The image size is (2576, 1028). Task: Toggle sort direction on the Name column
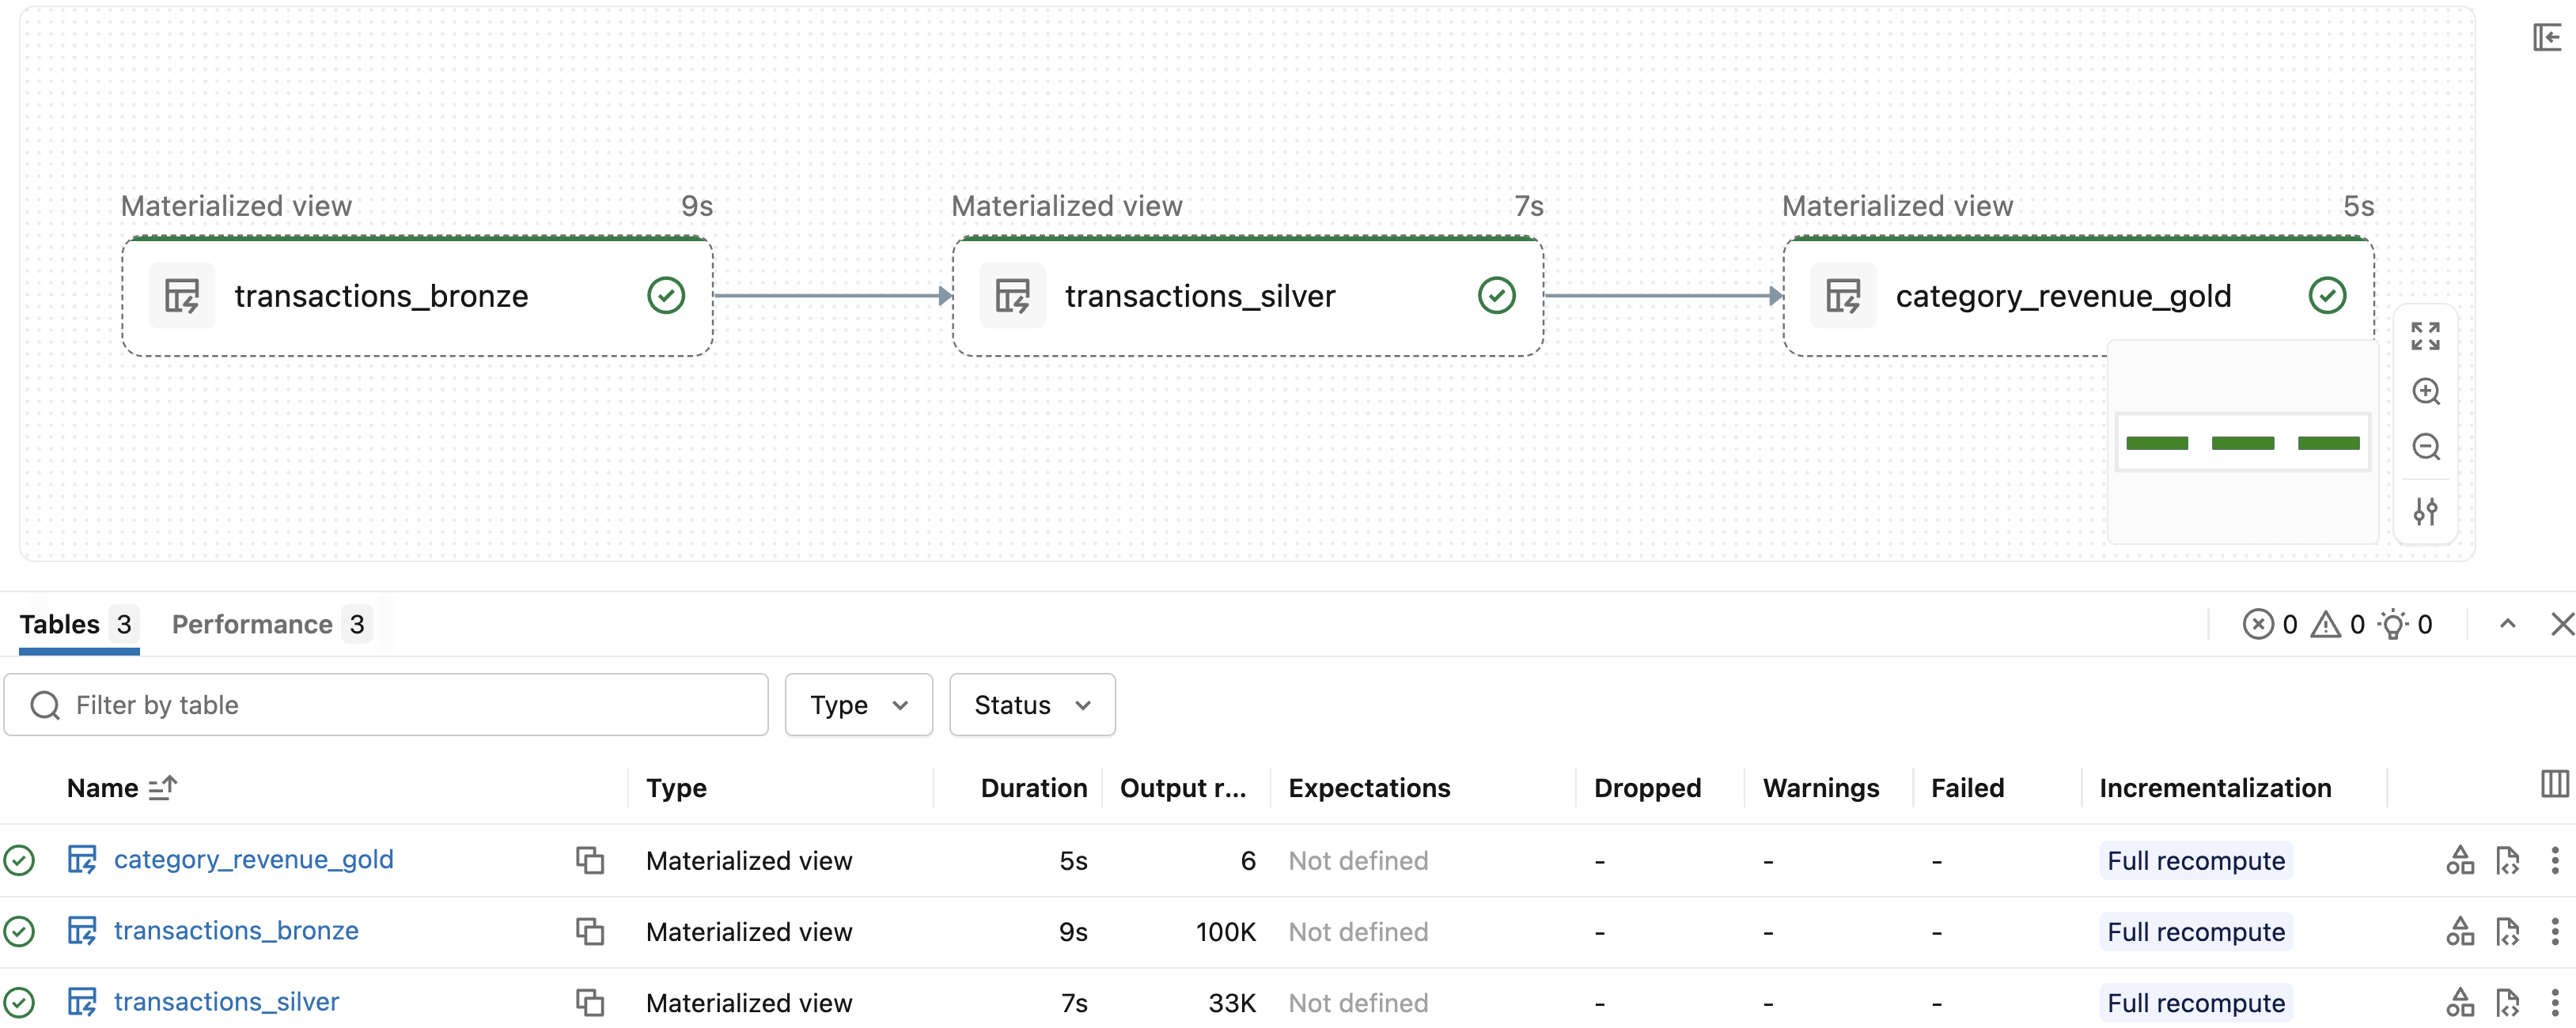pos(164,788)
